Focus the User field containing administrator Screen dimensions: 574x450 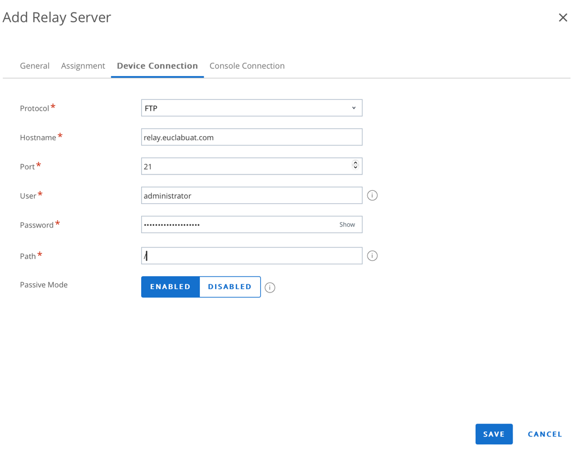(251, 195)
